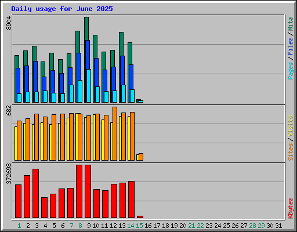Image resolution: width=297 pixels, height=232 pixels.
Task: Click day 30 on the date axis
Action: point(270,226)
